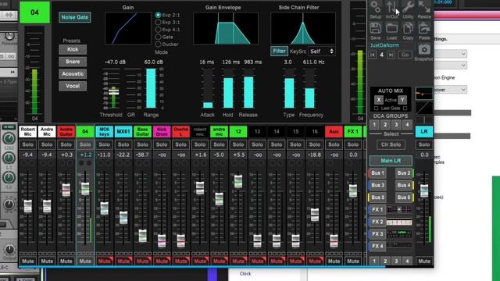Select the Robert Mic channel strip label

coord(28,132)
